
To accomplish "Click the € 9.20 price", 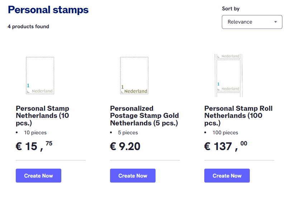I will tap(125, 146).
